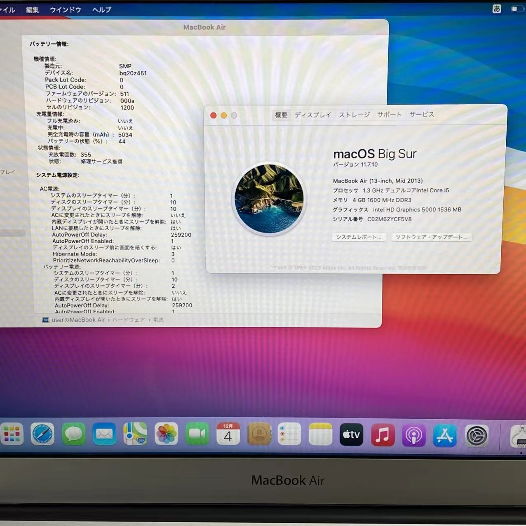The image size is (526, 526).
Task: Open the Calendar showing December 4
Action: tap(228, 434)
